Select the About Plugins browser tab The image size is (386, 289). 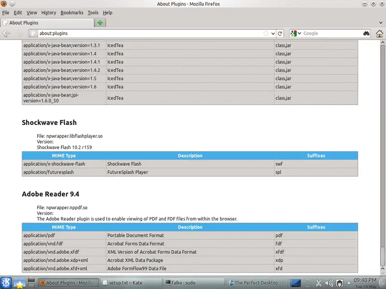47,23
